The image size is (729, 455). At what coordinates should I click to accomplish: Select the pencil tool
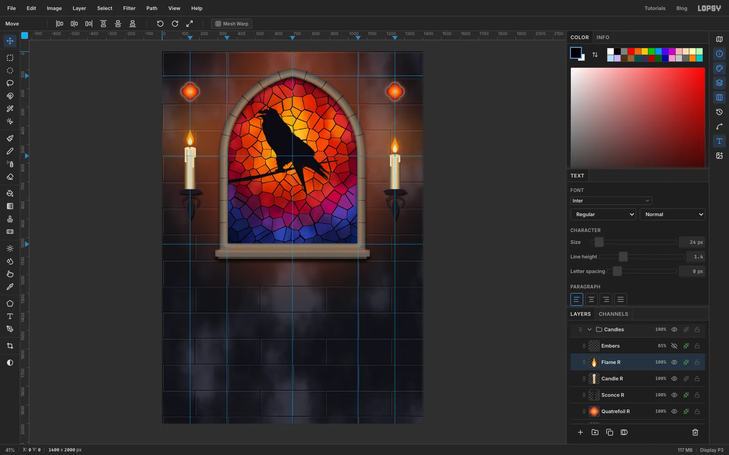tap(10, 151)
